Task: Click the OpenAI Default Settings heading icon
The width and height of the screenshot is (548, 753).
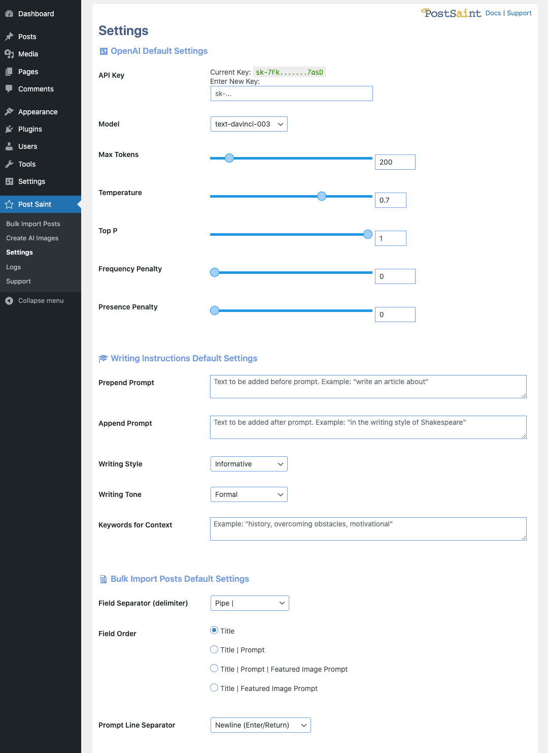Action: click(x=104, y=51)
